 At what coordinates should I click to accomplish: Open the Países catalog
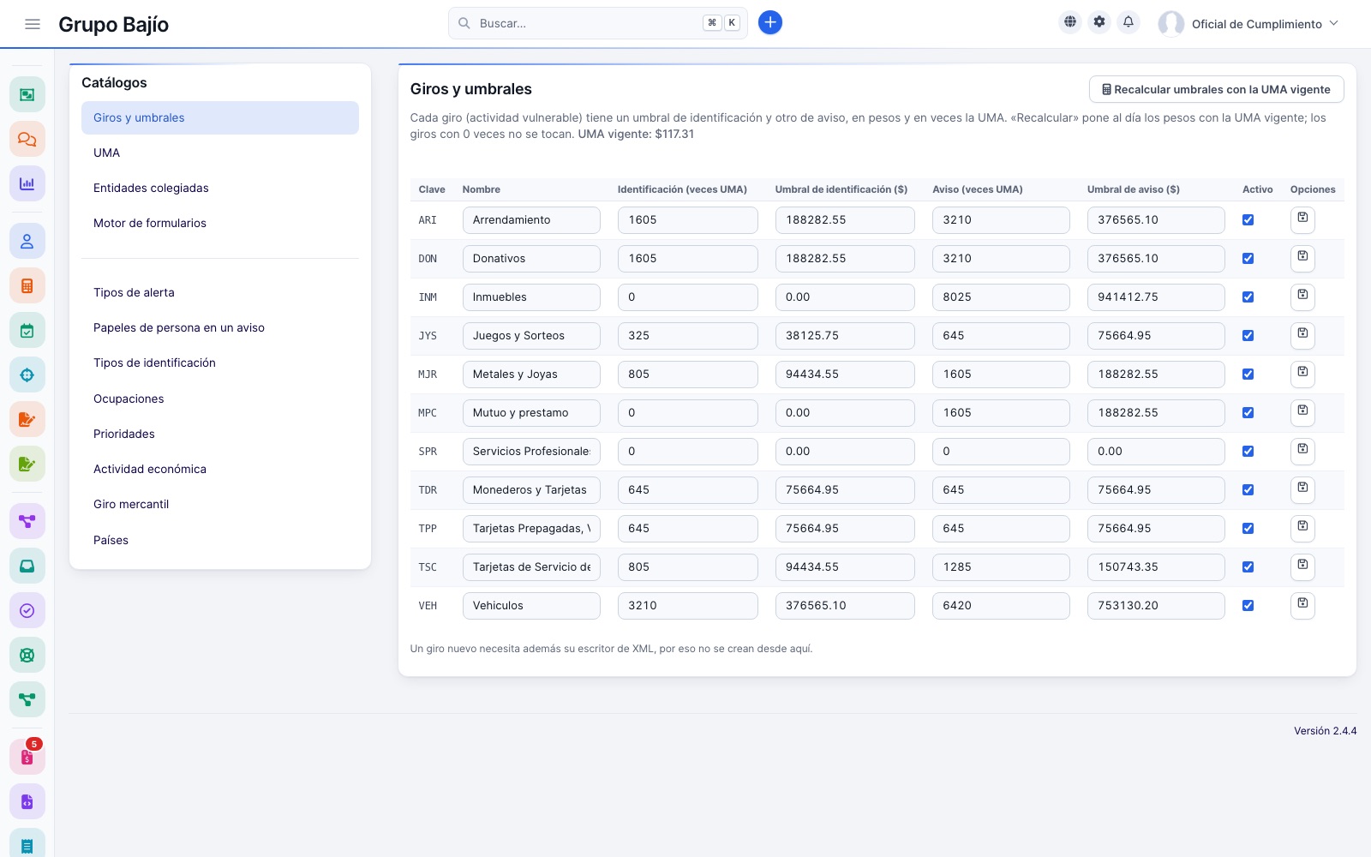click(220, 540)
